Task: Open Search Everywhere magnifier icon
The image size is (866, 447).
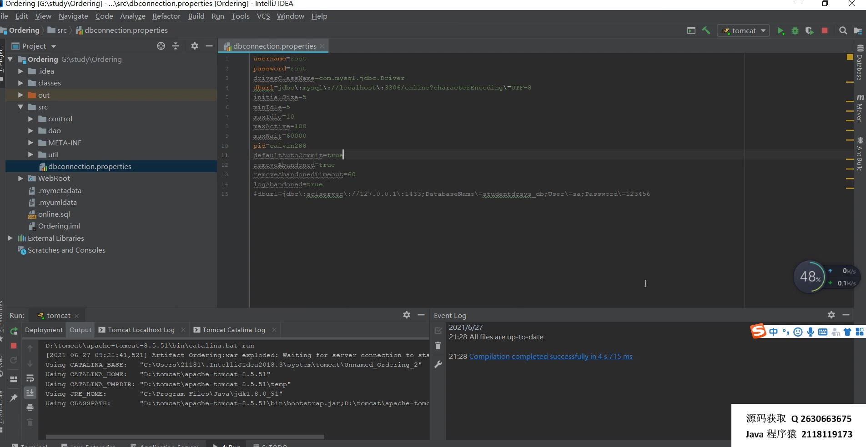Action: point(843,30)
